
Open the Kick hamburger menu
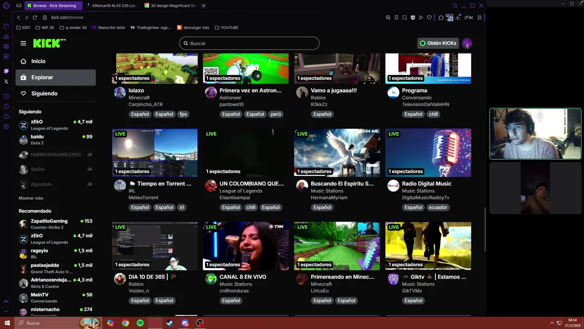(x=23, y=43)
